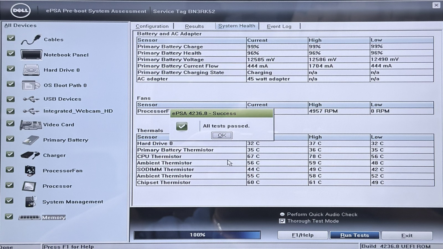Toggle the Integrated_Webcam_HD checkbox
Screen dimensions: 443x249
tap(11, 111)
